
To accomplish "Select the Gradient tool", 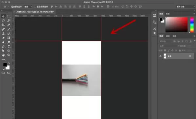I will point(9,38).
